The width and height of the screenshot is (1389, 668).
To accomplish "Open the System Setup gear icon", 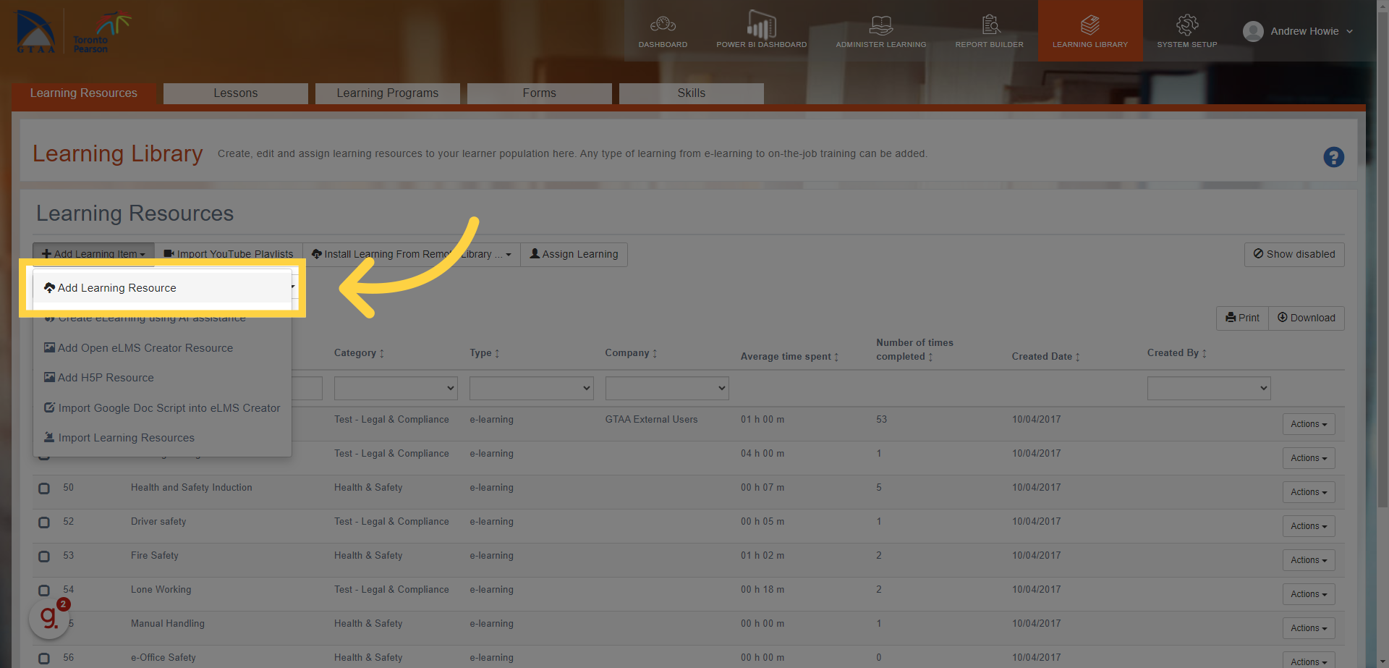I will [x=1187, y=25].
